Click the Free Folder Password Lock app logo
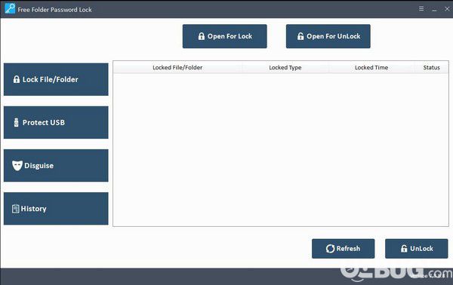The width and height of the screenshot is (453, 285). click(x=10, y=8)
